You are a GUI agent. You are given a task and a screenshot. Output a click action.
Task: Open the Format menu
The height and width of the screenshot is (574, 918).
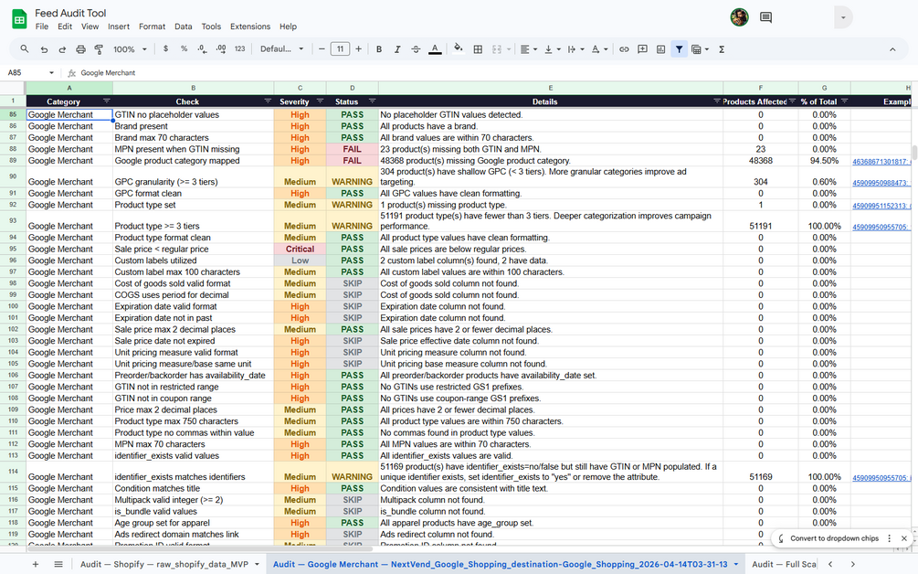(152, 27)
